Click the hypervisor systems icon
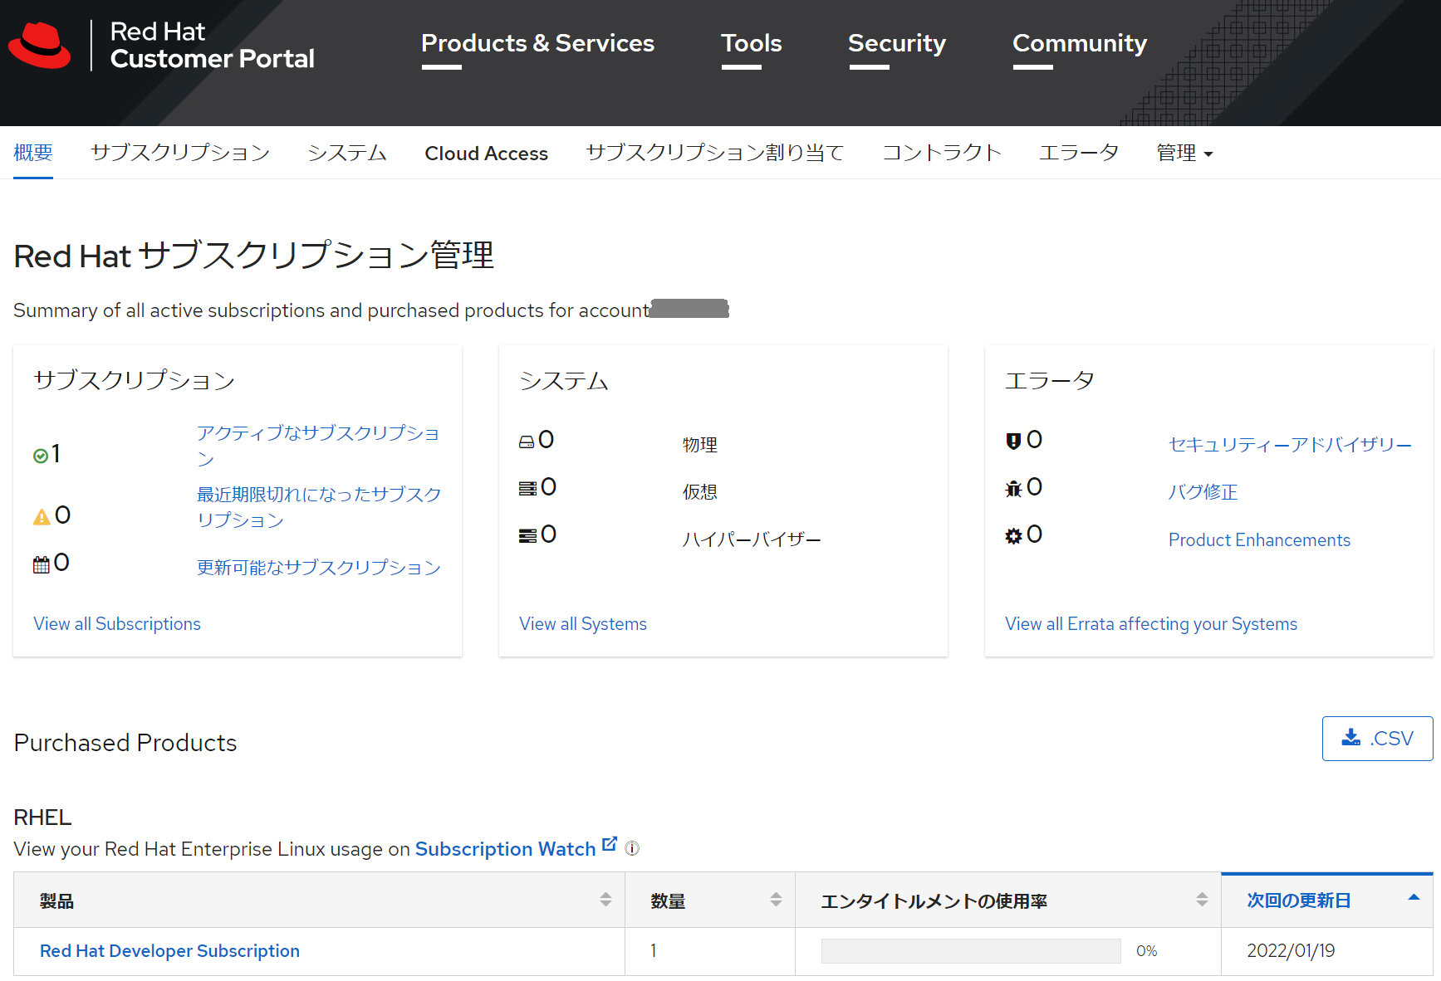Screen dimensions: 1441x981 pos(527,536)
